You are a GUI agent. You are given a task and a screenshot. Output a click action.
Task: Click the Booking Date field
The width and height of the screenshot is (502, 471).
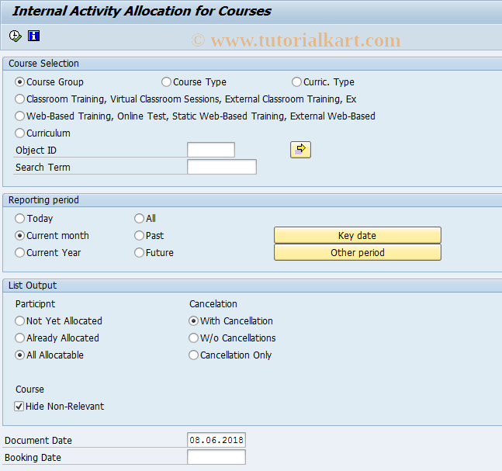216,457
